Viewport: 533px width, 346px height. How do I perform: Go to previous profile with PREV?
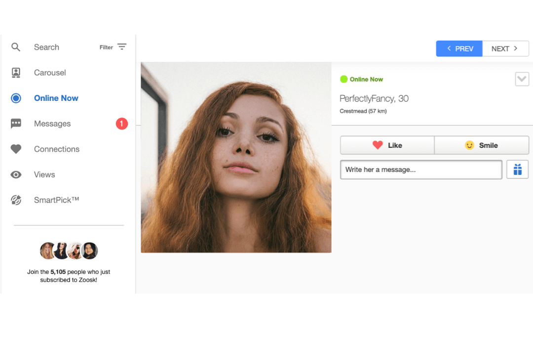(x=459, y=48)
